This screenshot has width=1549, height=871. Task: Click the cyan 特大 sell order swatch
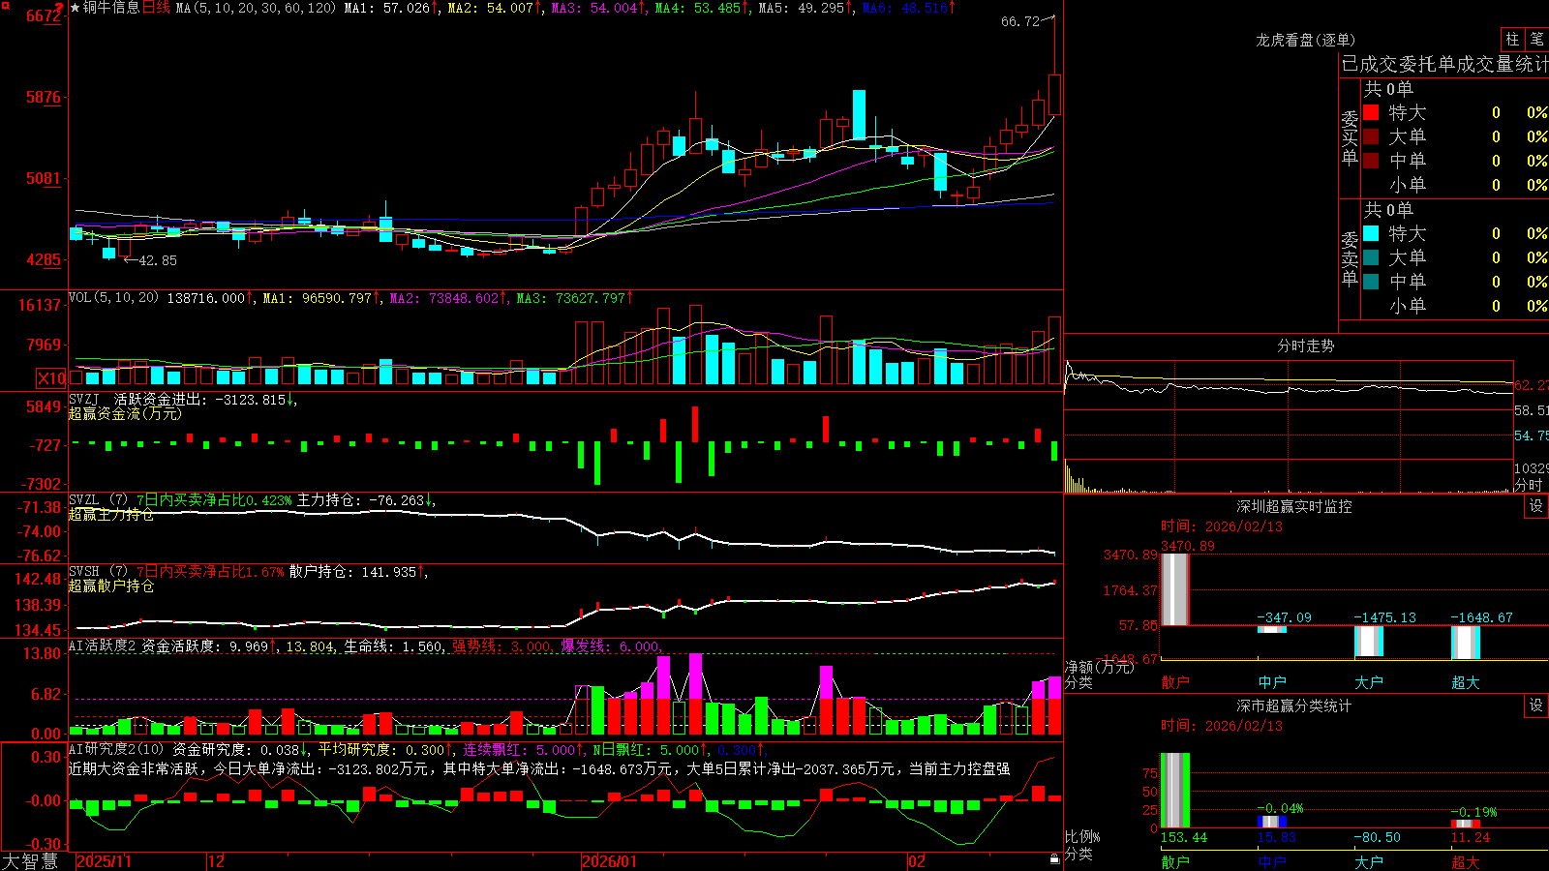1371,233
